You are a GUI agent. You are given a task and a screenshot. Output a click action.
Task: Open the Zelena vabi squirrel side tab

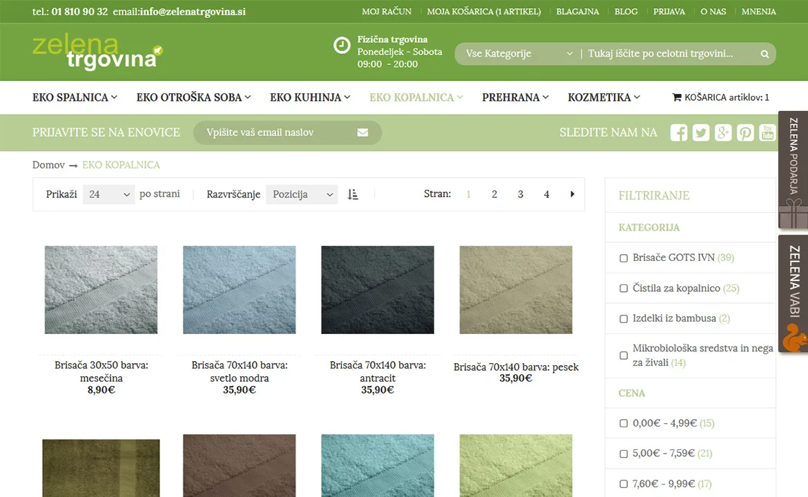click(x=793, y=293)
